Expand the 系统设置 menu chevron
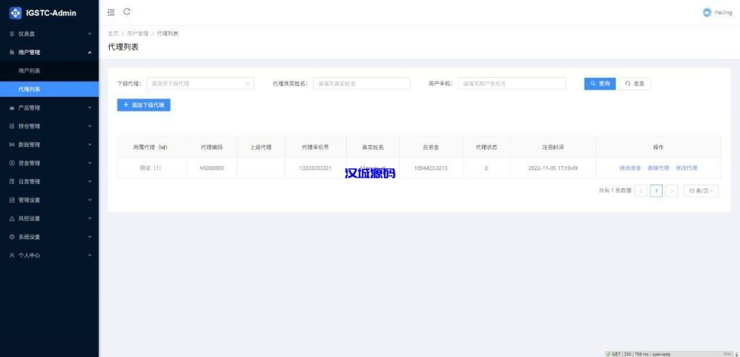 [x=90, y=237]
